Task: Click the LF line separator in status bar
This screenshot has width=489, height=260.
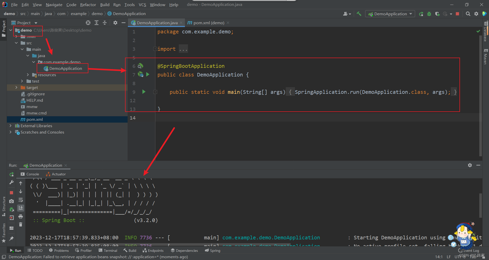Action: [x=449, y=257]
